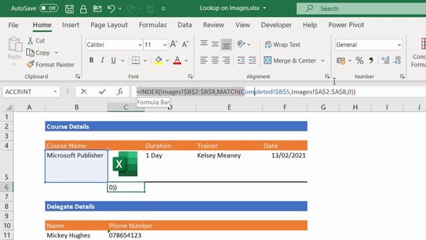Toggle Bold formatting

click(x=91, y=60)
